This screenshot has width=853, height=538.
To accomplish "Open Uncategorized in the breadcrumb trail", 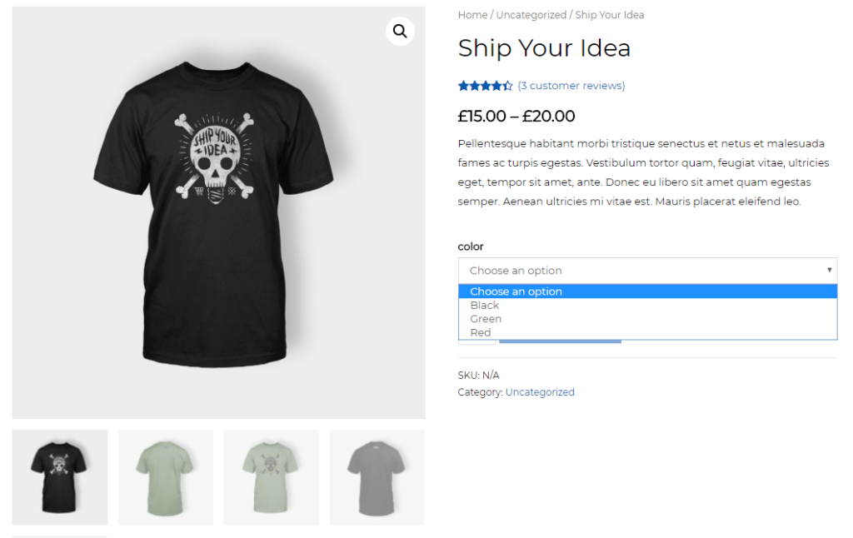I will (531, 15).
